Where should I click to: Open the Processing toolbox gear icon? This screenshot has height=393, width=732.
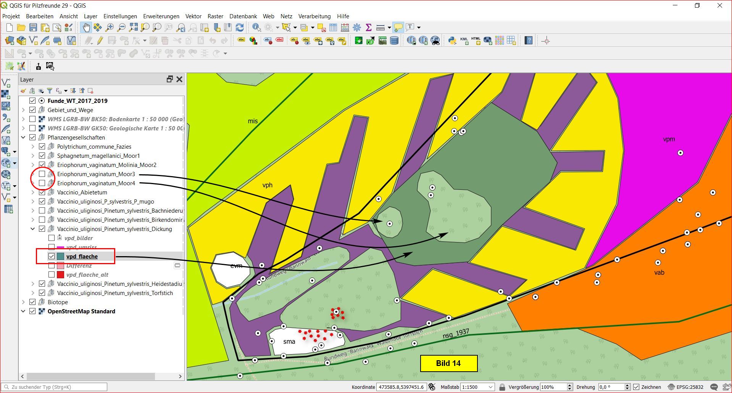pyautogui.click(x=357, y=27)
